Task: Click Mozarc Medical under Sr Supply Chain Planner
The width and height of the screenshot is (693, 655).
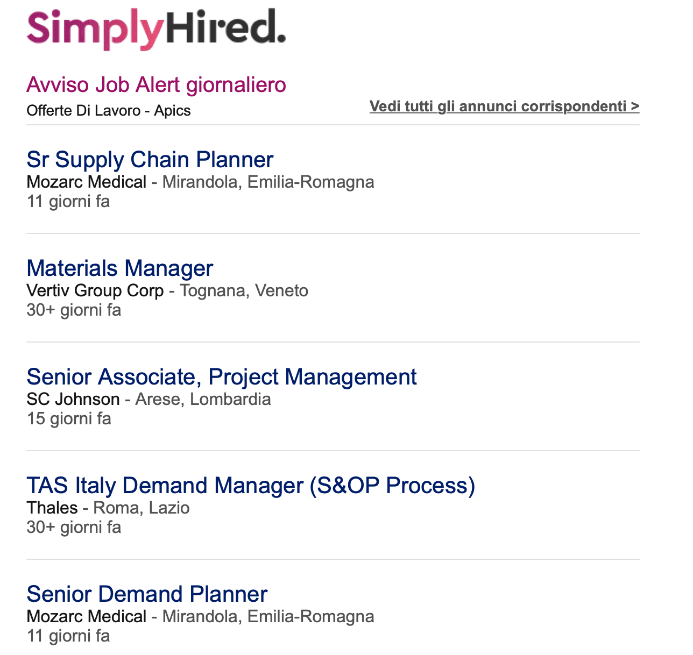Action: (86, 182)
